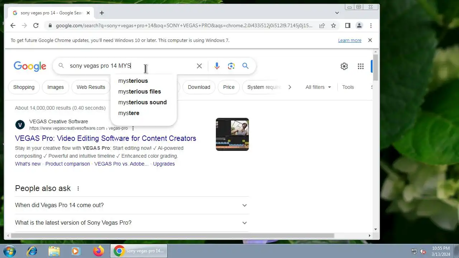Open VEGAS Pro Video Editing Software result
The image size is (459, 258).
(x=105, y=138)
